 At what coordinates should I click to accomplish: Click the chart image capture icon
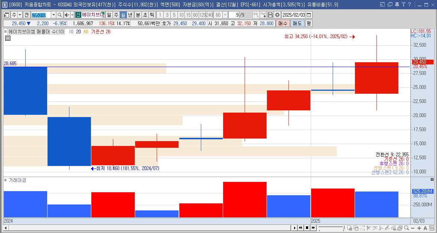(400, 228)
